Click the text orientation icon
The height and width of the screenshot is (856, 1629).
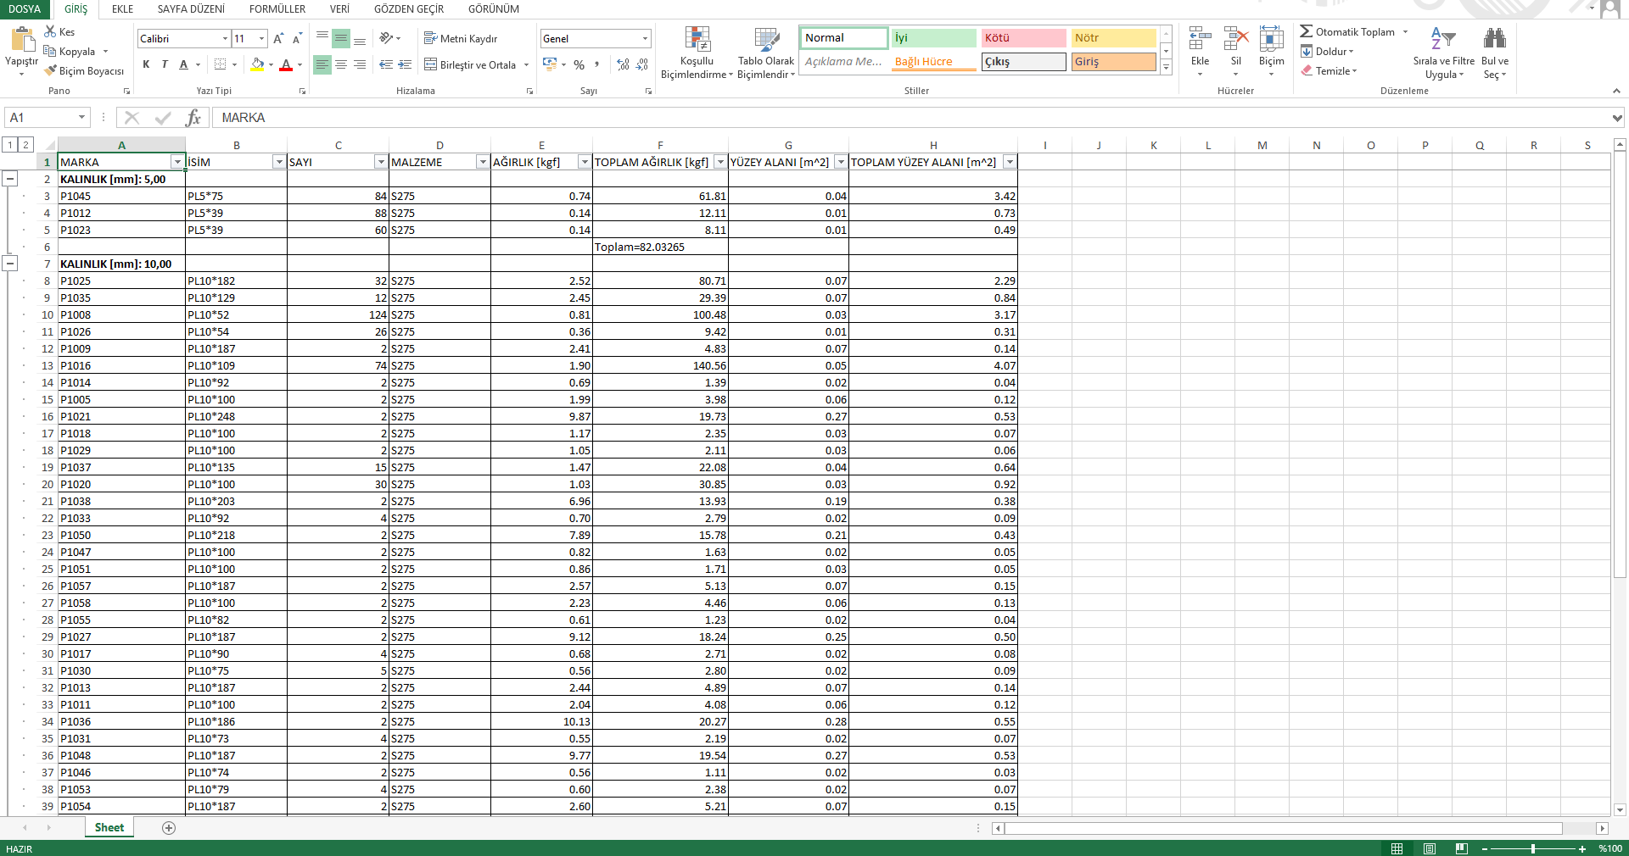[386, 38]
